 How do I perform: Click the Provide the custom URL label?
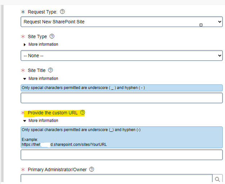pyautogui.click(x=53, y=113)
